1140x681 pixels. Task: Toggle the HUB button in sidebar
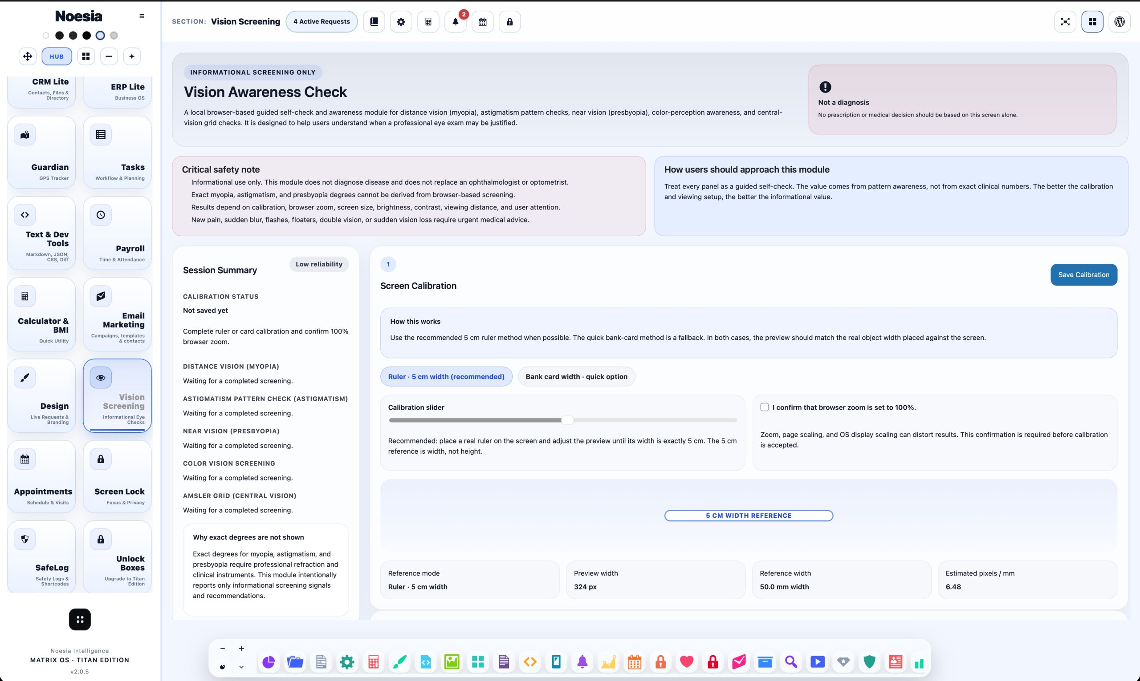[x=57, y=56]
